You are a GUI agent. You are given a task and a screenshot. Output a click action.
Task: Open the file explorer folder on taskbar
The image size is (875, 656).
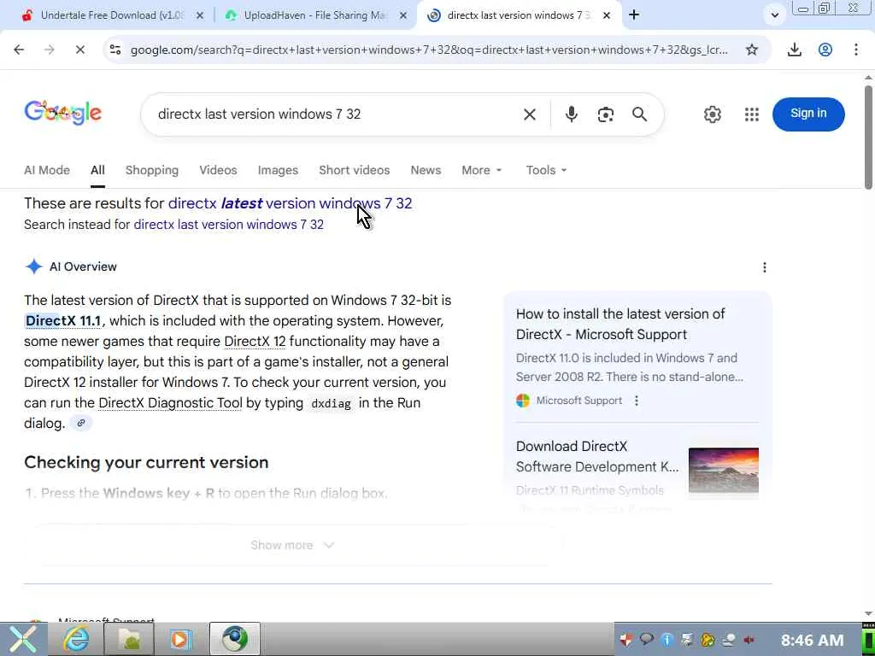click(129, 639)
